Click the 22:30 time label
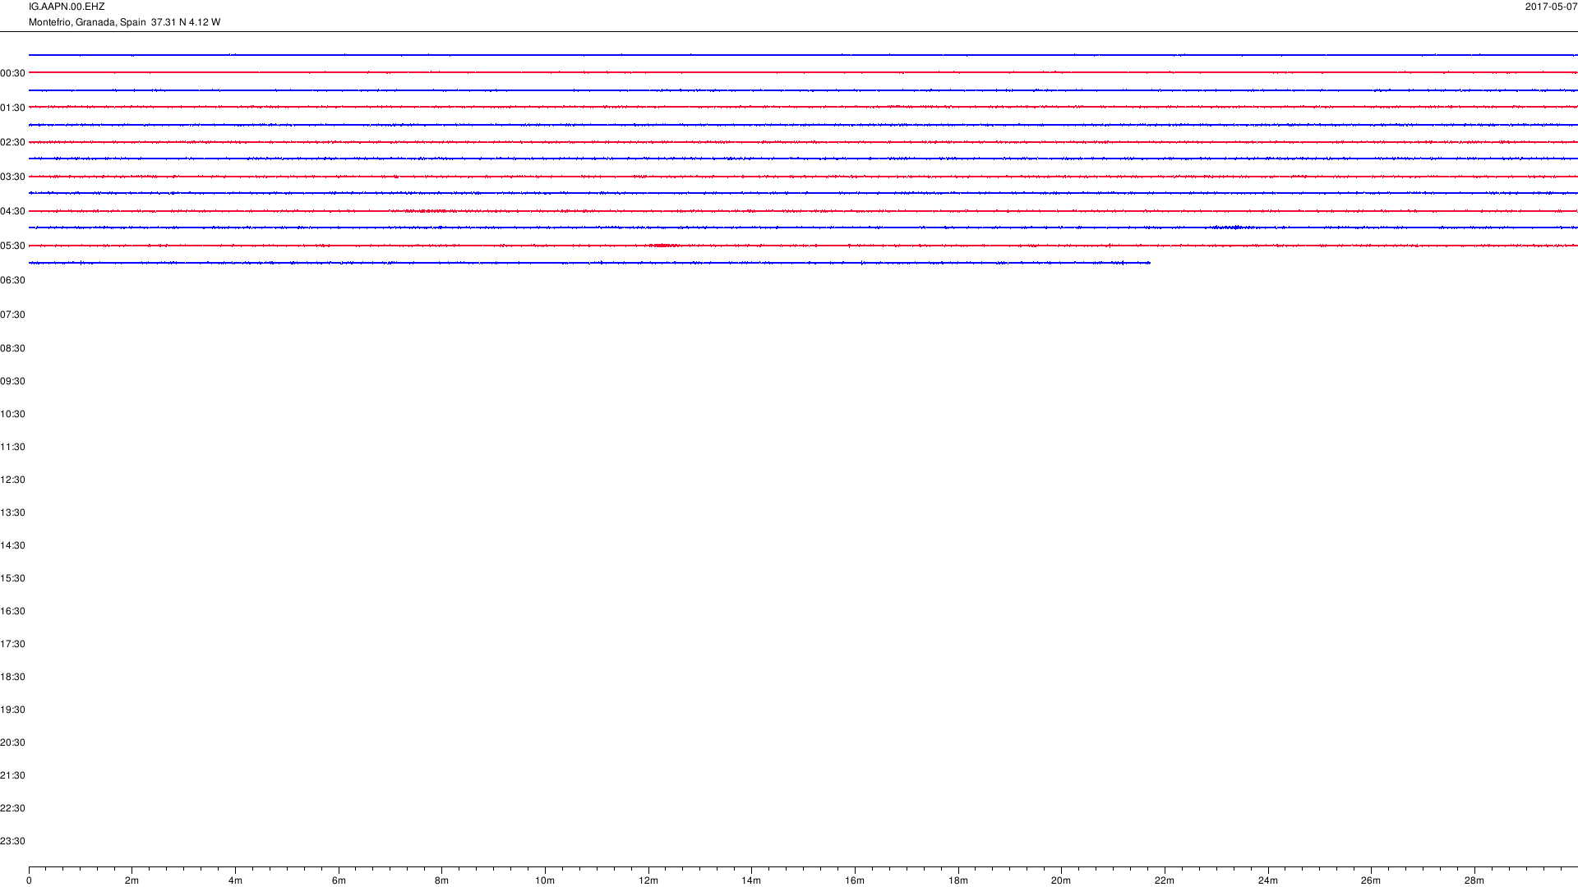Image resolution: width=1578 pixels, height=887 pixels. pyautogui.click(x=12, y=808)
